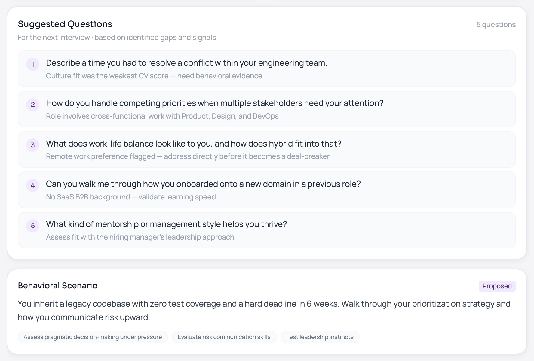Click the Proposed status badge

[x=497, y=286]
